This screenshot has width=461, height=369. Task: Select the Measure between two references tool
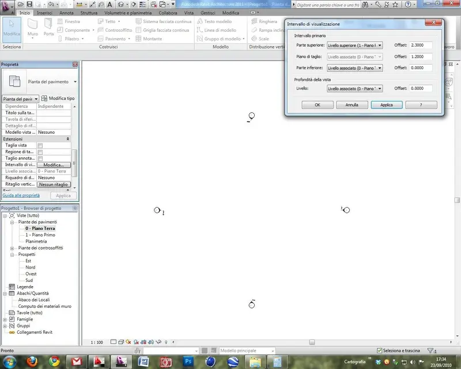pos(79,5)
